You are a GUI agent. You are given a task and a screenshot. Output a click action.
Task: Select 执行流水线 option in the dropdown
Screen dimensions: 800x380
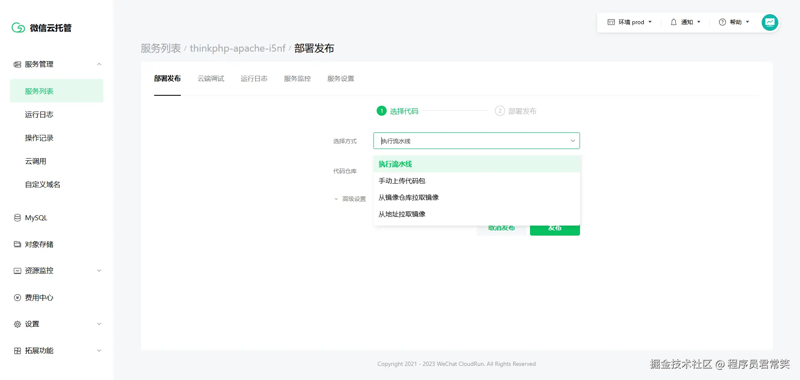(x=477, y=164)
